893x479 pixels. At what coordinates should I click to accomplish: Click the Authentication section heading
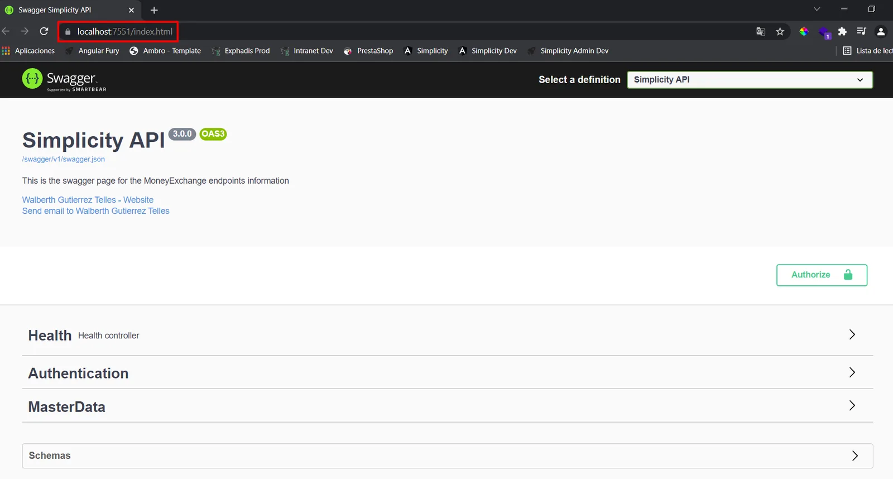click(x=79, y=373)
